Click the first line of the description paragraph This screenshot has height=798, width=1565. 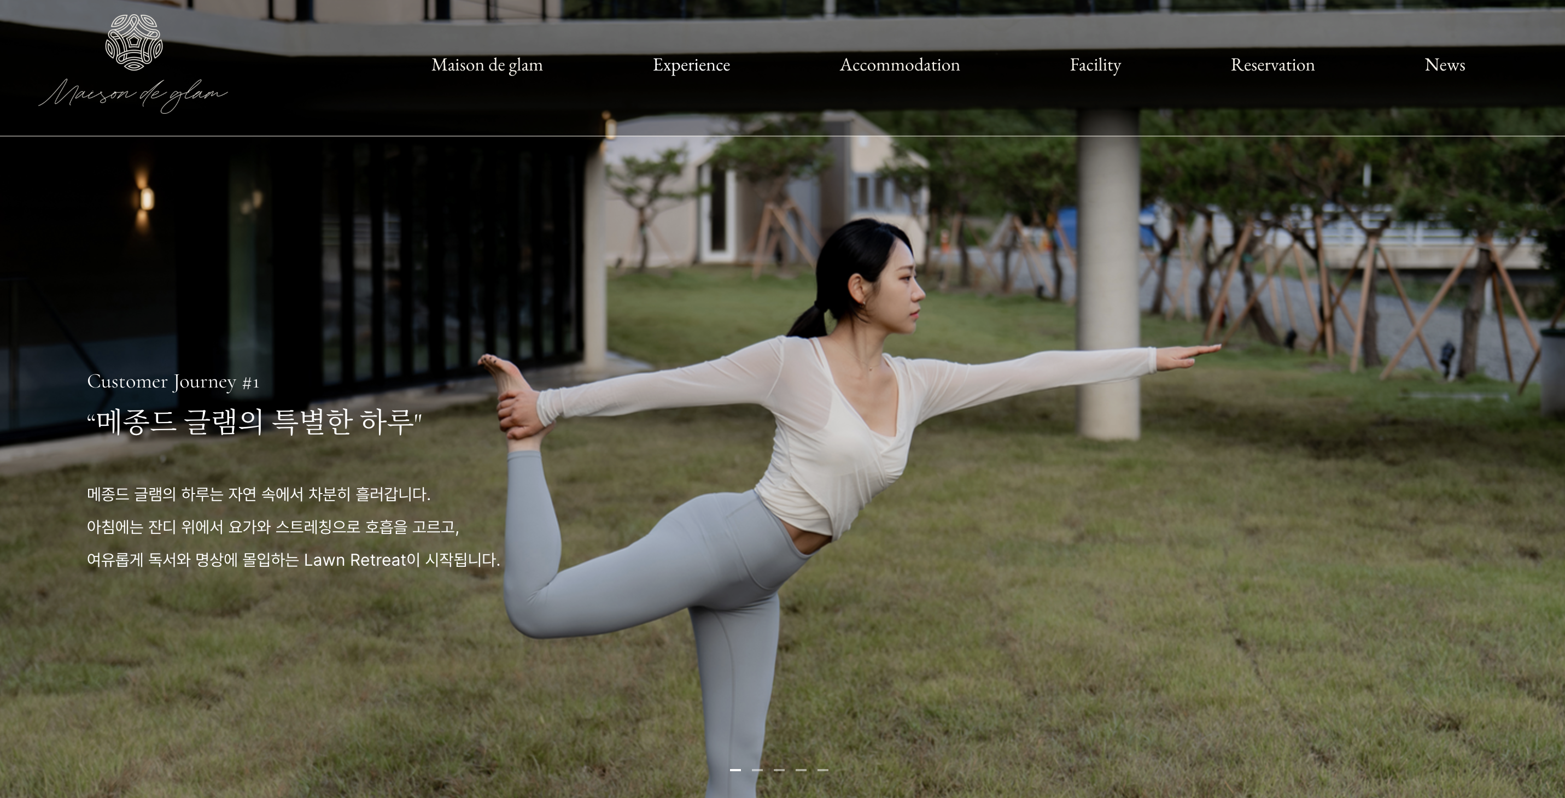pos(258,494)
